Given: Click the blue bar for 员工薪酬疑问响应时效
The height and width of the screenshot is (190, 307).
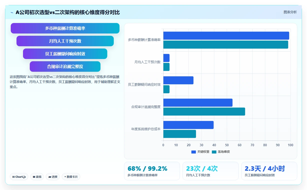Looking at the screenshot, I should point(178,80).
